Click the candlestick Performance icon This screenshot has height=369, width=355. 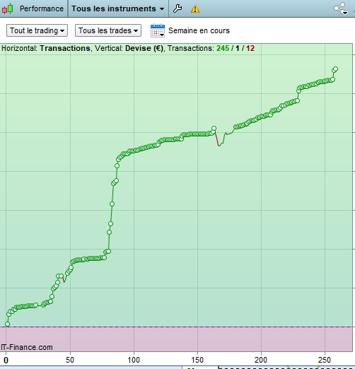click(8, 8)
